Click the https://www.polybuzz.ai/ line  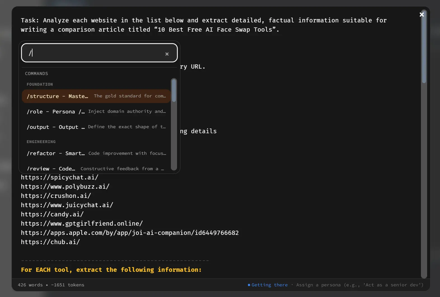[x=65, y=187]
